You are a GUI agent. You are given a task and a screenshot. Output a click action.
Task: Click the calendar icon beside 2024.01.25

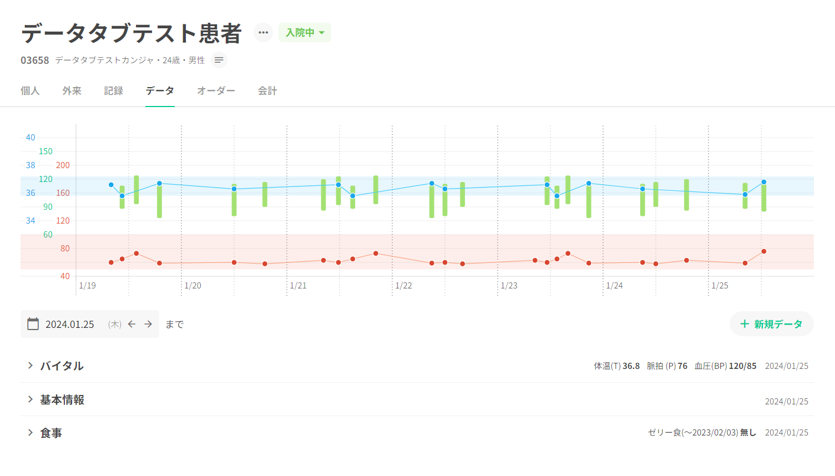point(33,324)
